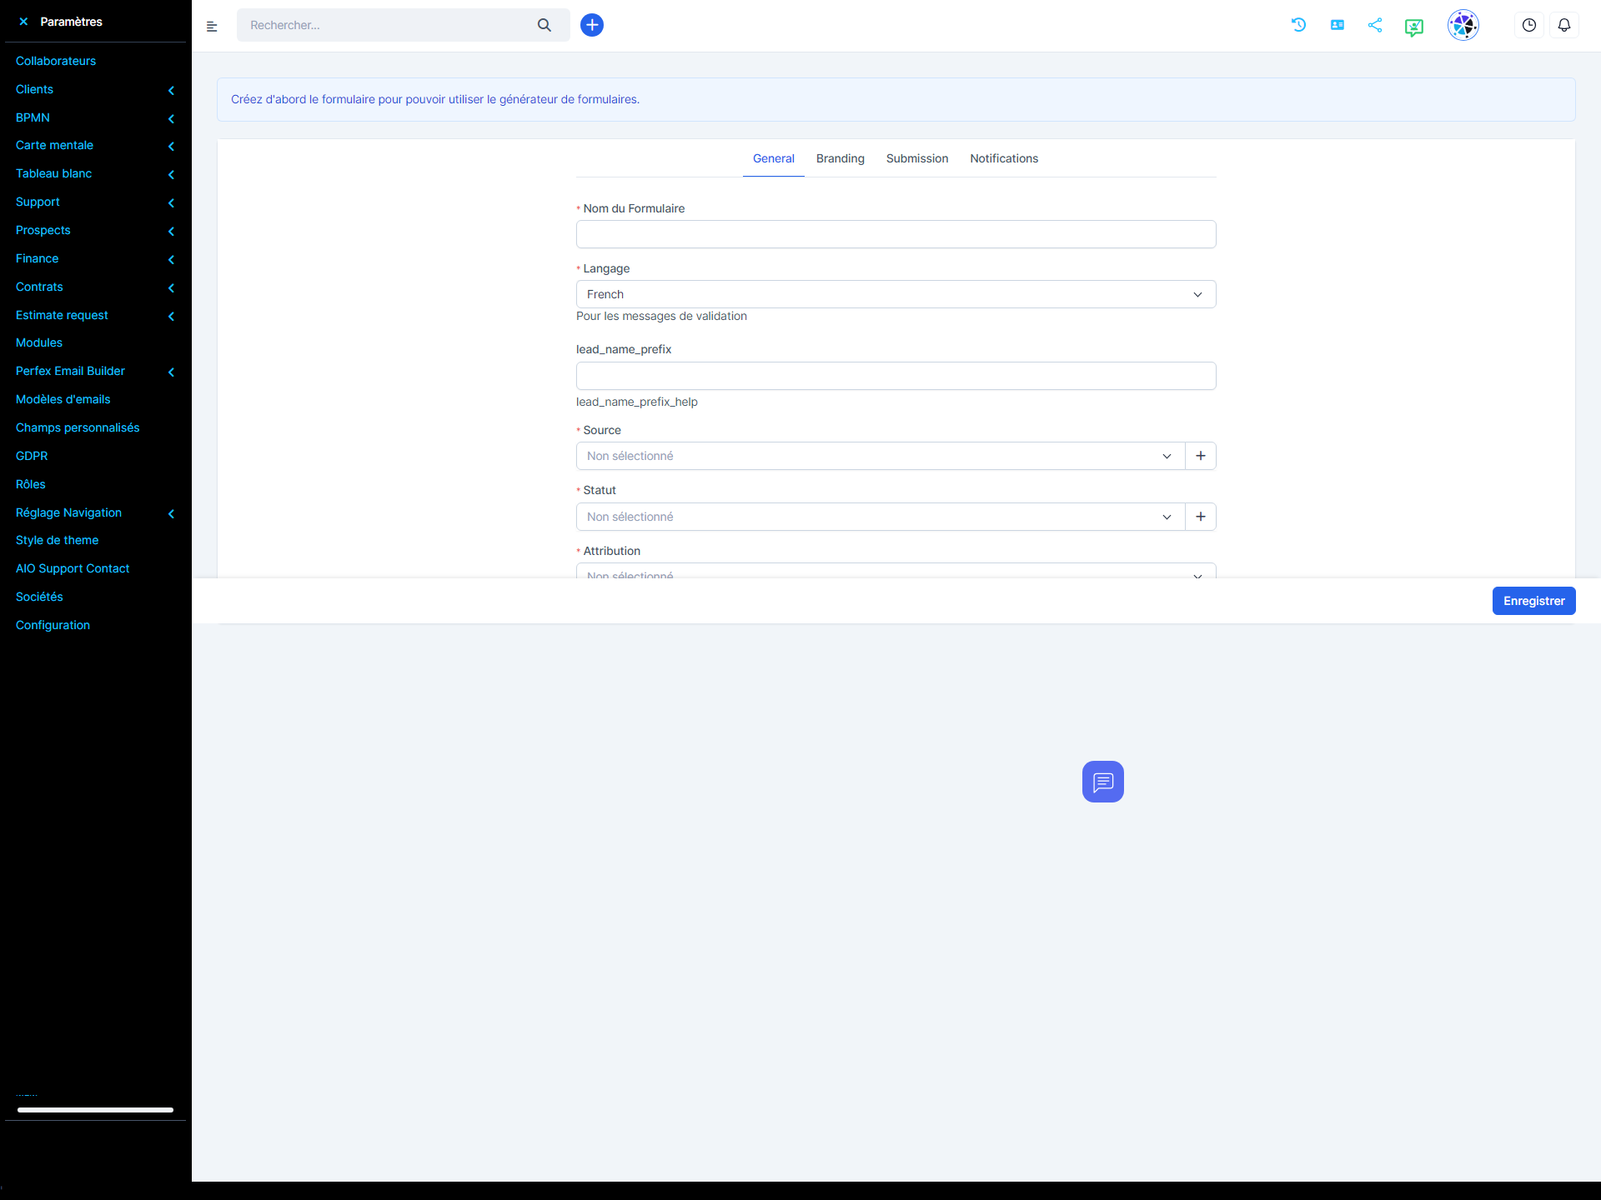Expand the Prospects sidebar menu
Image resolution: width=1601 pixels, height=1200 pixels.
coord(95,230)
